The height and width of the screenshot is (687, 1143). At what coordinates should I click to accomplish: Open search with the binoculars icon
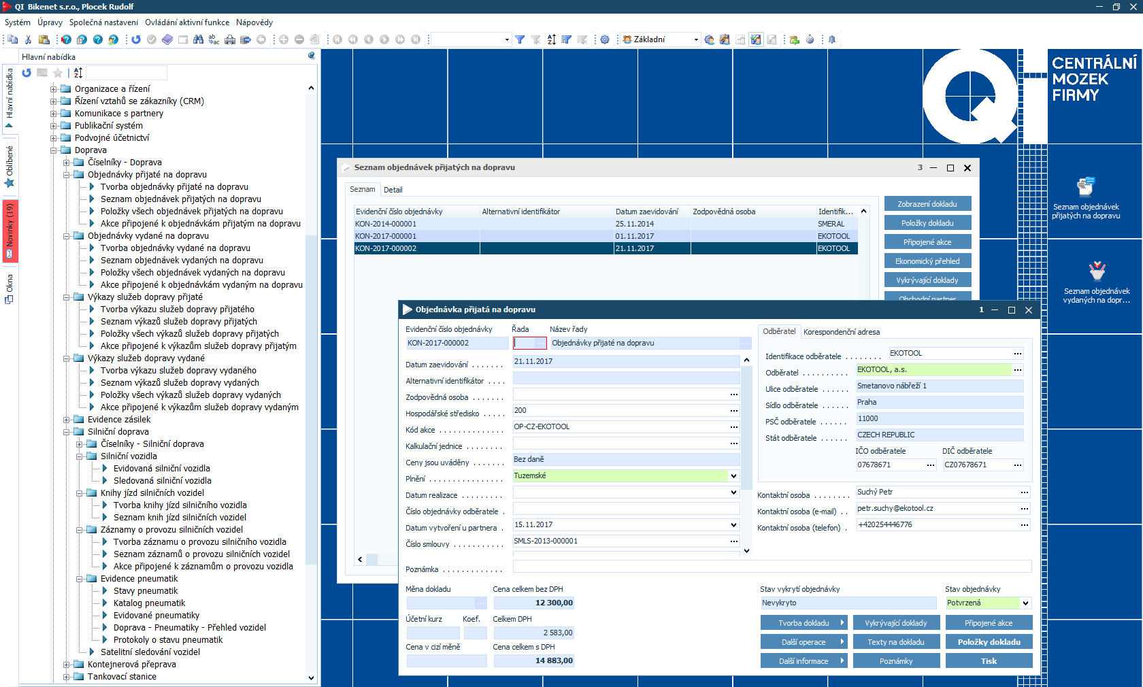click(198, 39)
